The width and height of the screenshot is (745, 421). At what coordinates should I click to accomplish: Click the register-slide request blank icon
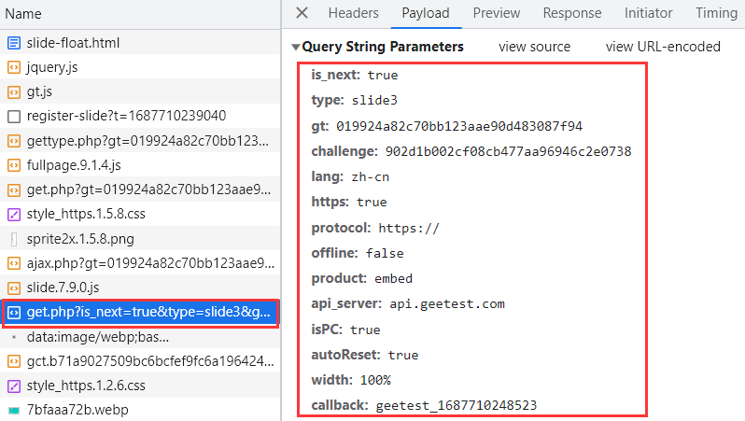click(14, 117)
